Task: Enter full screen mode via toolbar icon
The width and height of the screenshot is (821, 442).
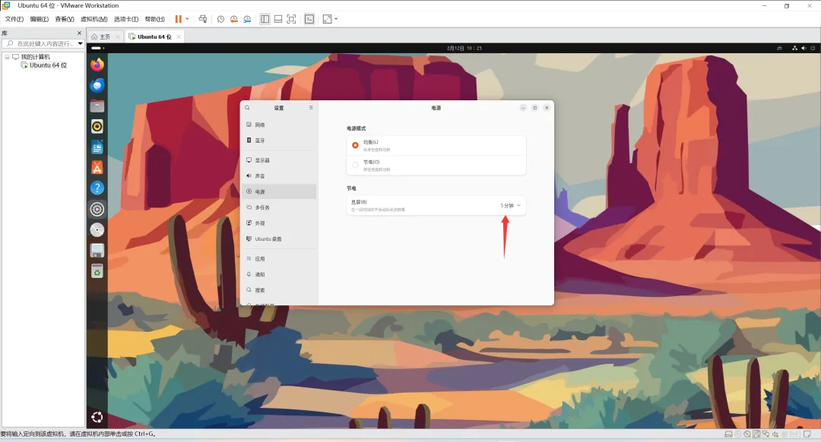Action: point(292,19)
